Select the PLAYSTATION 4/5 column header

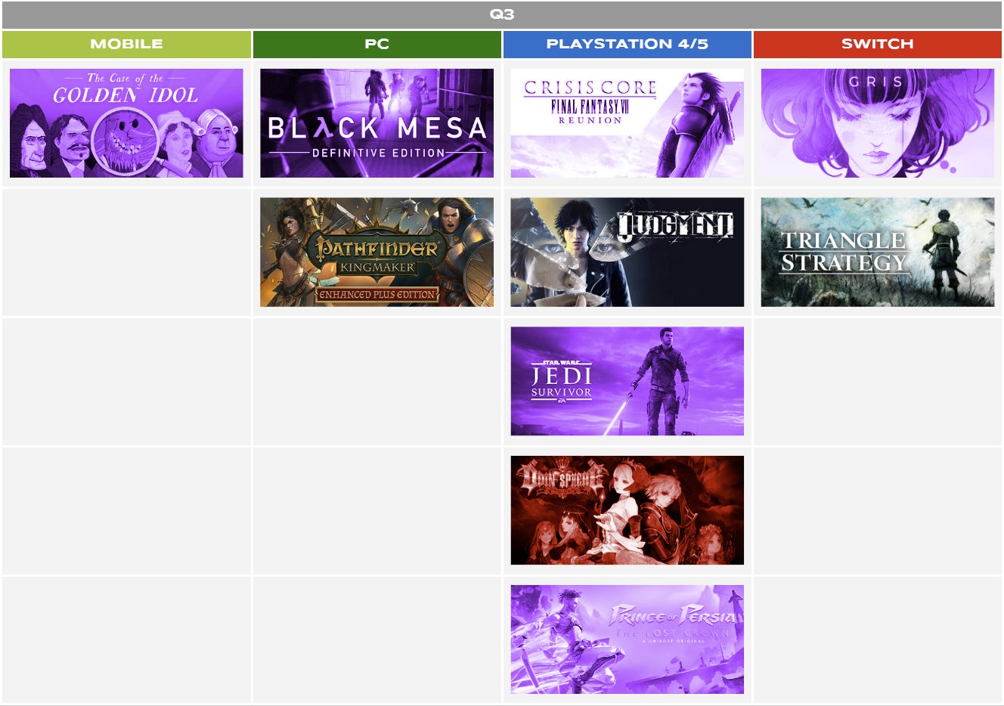[x=627, y=45]
